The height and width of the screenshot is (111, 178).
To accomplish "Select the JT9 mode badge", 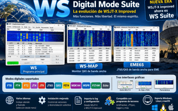I will [x=42, y=85].
